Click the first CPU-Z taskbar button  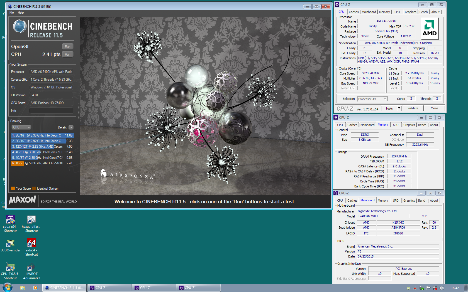pos(109,288)
